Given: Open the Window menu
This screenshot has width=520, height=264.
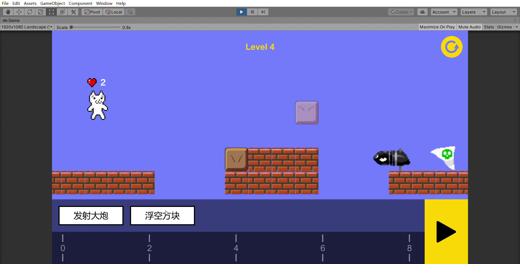Looking at the screenshot, I should (104, 3).
